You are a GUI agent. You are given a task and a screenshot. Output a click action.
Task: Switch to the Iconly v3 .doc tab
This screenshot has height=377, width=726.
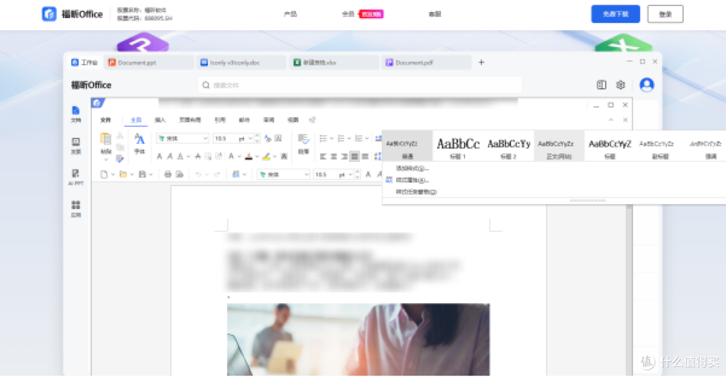pos(242,62)
